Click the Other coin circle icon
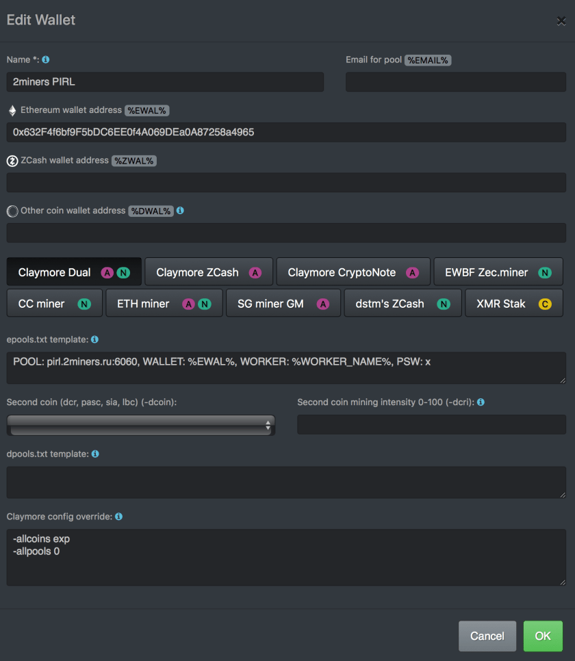 click(12, 211)
